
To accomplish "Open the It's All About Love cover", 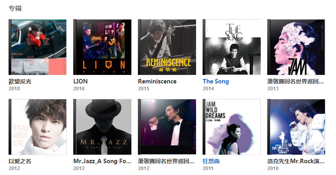I will 37,127.
